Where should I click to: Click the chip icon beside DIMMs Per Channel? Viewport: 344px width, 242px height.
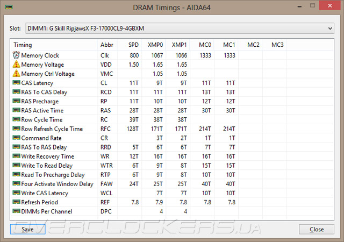click(16, 211)
